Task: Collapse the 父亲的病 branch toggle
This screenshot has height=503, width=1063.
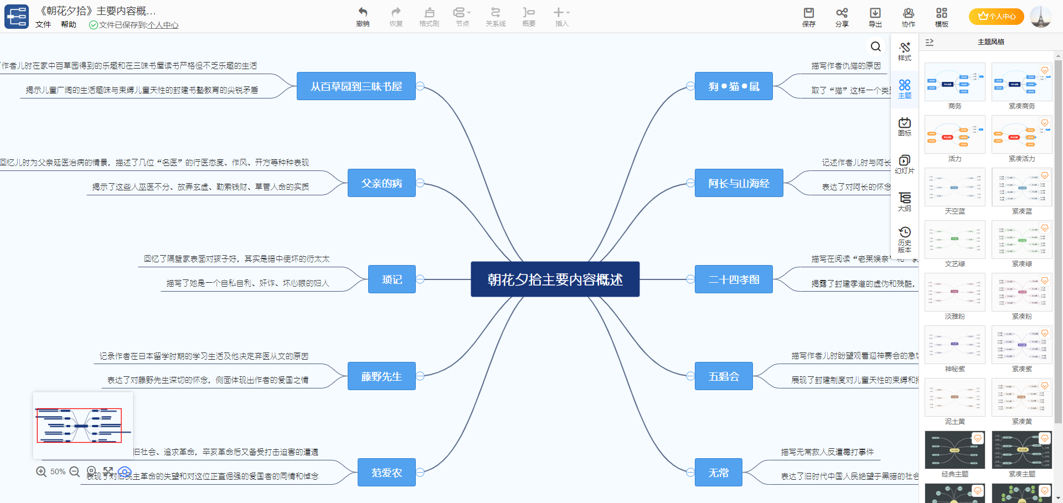Action: [x=420, y=183]
